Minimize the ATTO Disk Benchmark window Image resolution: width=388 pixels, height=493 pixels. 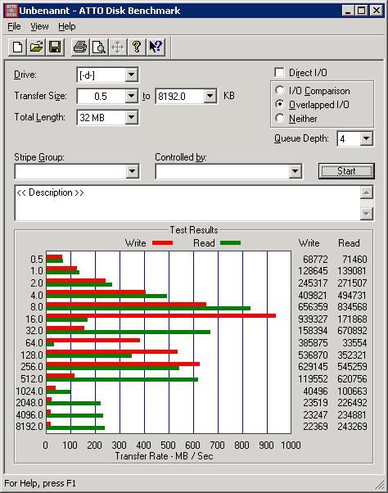pos(348,11)
